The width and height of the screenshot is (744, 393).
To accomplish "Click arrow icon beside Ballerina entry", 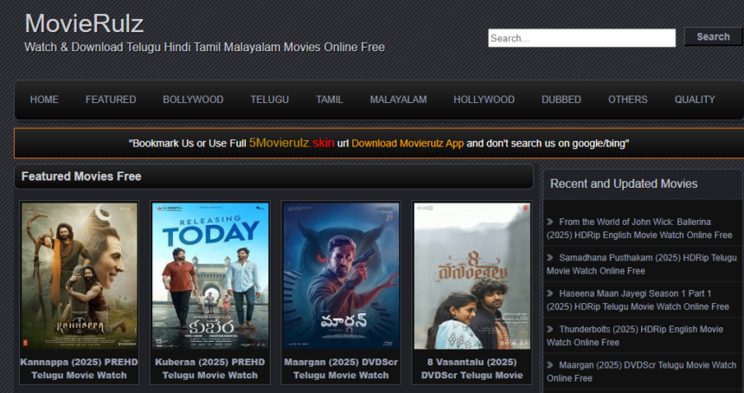I will (x=550, y=222).
